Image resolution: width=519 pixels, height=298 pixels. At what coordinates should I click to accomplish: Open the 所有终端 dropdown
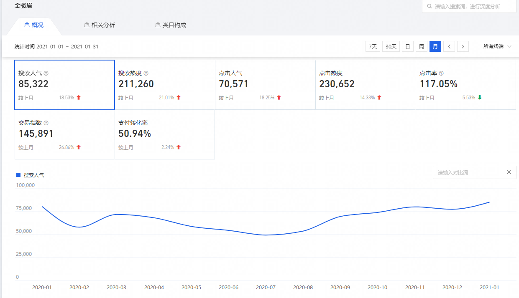point(497,46)
